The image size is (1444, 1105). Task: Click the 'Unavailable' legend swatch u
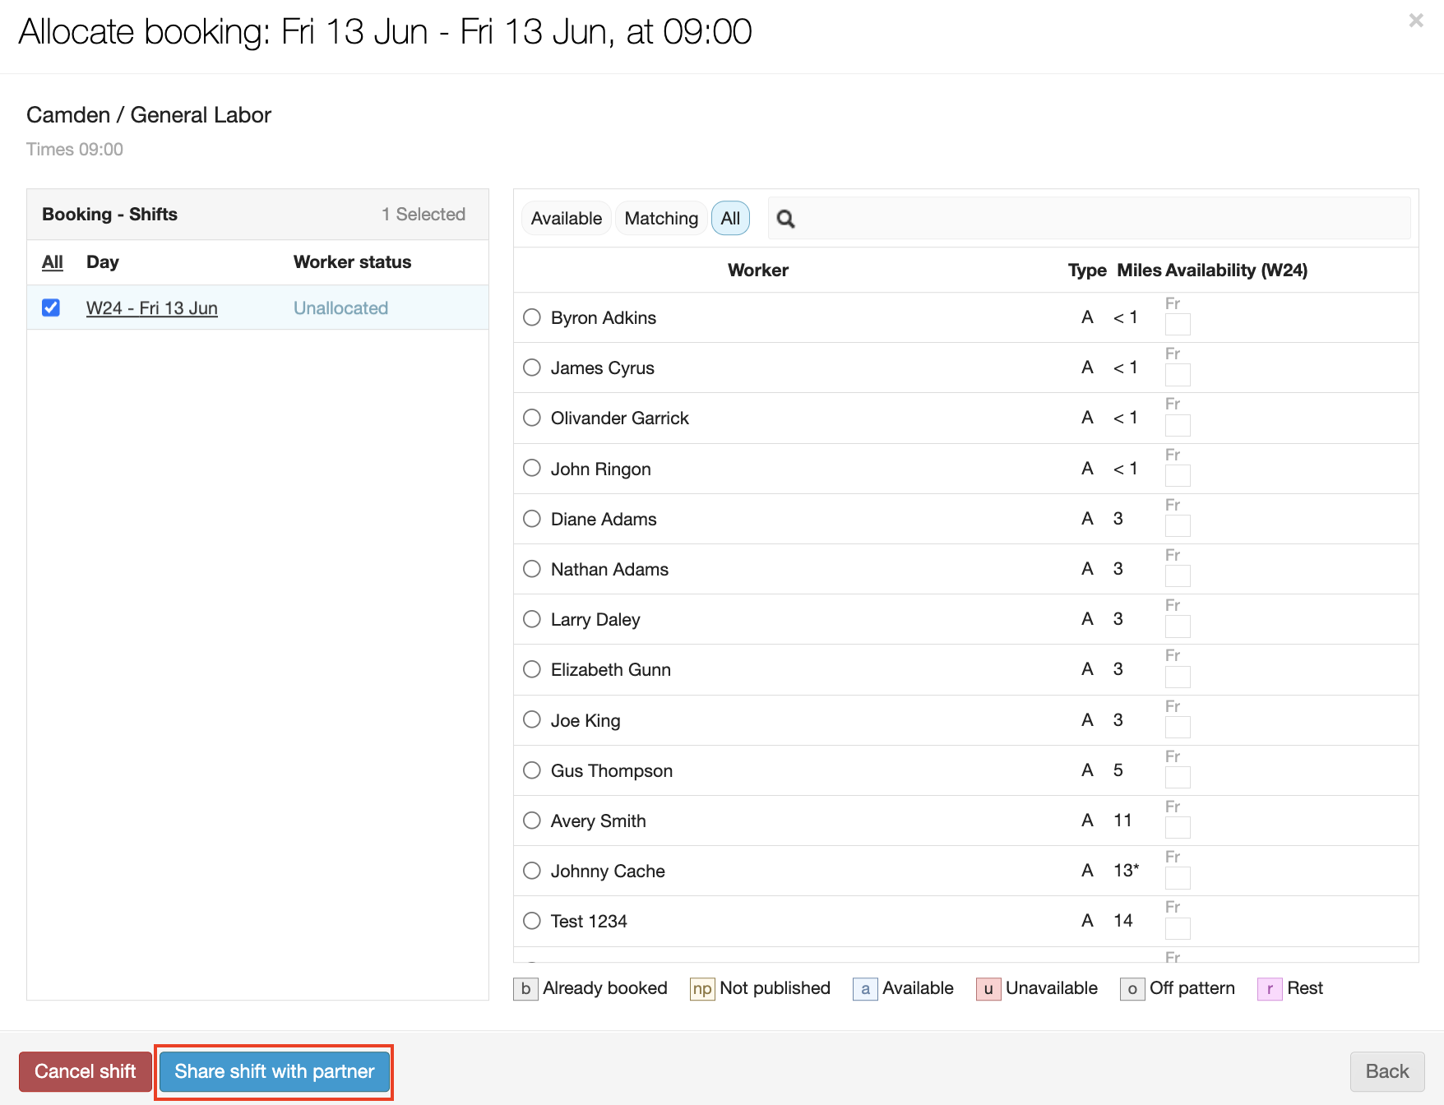pyautogui.click(x=988, y=988)
